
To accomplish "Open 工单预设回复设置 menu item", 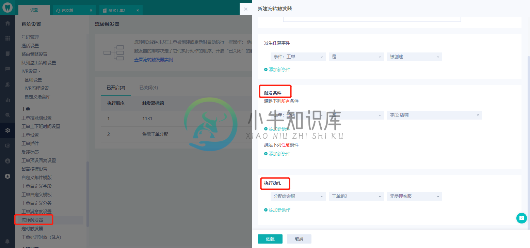I will tap(38, 160).
